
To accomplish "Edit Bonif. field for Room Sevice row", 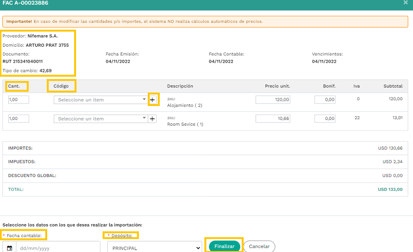I will click(x=325, y=119).
